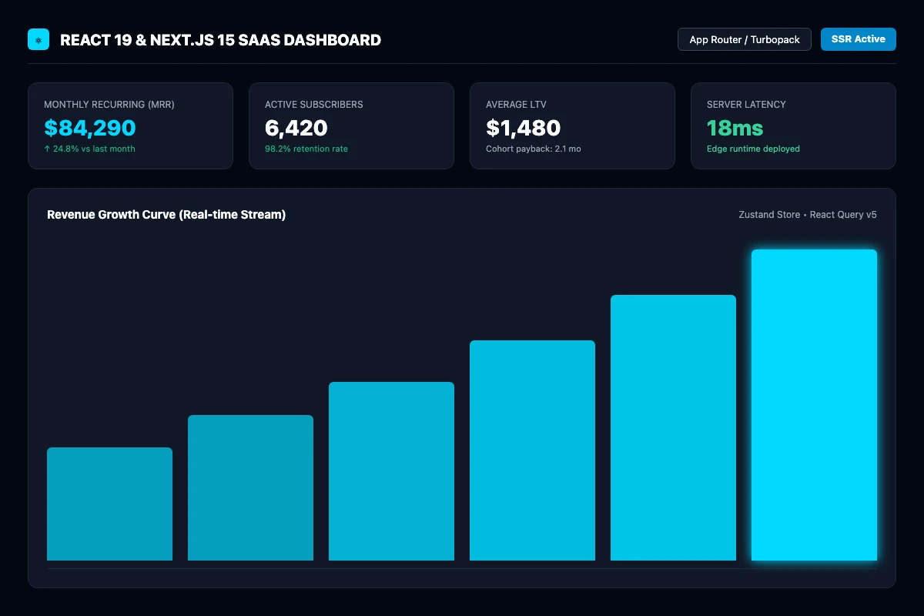This screenshot has height=616, width=924.
Task: Click the App Router / Turbopack button
Action: tap(745, 39)
